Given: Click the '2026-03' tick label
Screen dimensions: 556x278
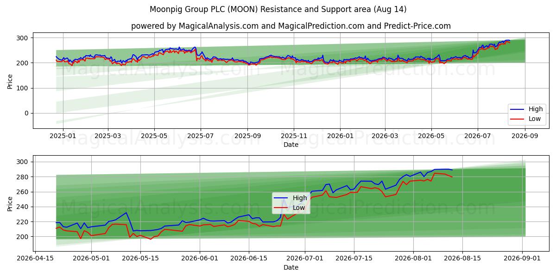Looking at the screenshot, I should [x=385, y=136].
